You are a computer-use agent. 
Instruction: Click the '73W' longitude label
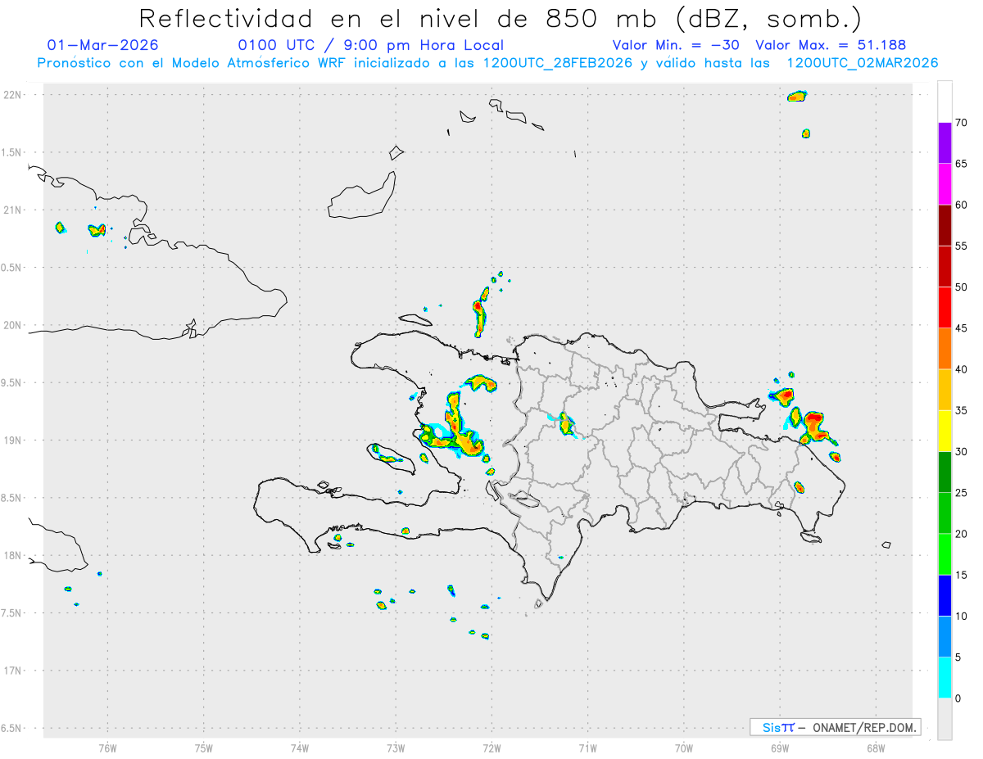click(396, 748)
